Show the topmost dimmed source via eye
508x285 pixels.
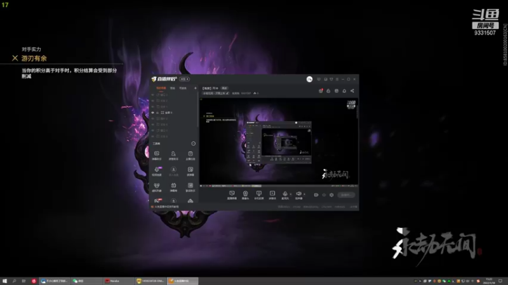[153, 95]
